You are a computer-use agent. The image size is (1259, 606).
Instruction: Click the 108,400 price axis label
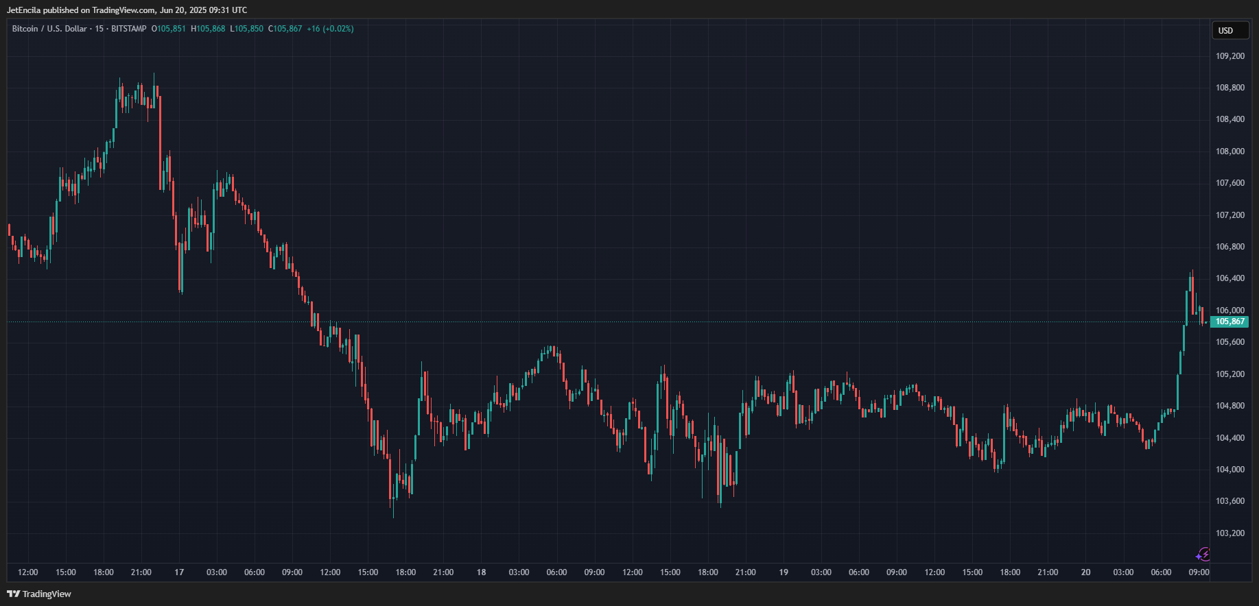click(1230, 119)
